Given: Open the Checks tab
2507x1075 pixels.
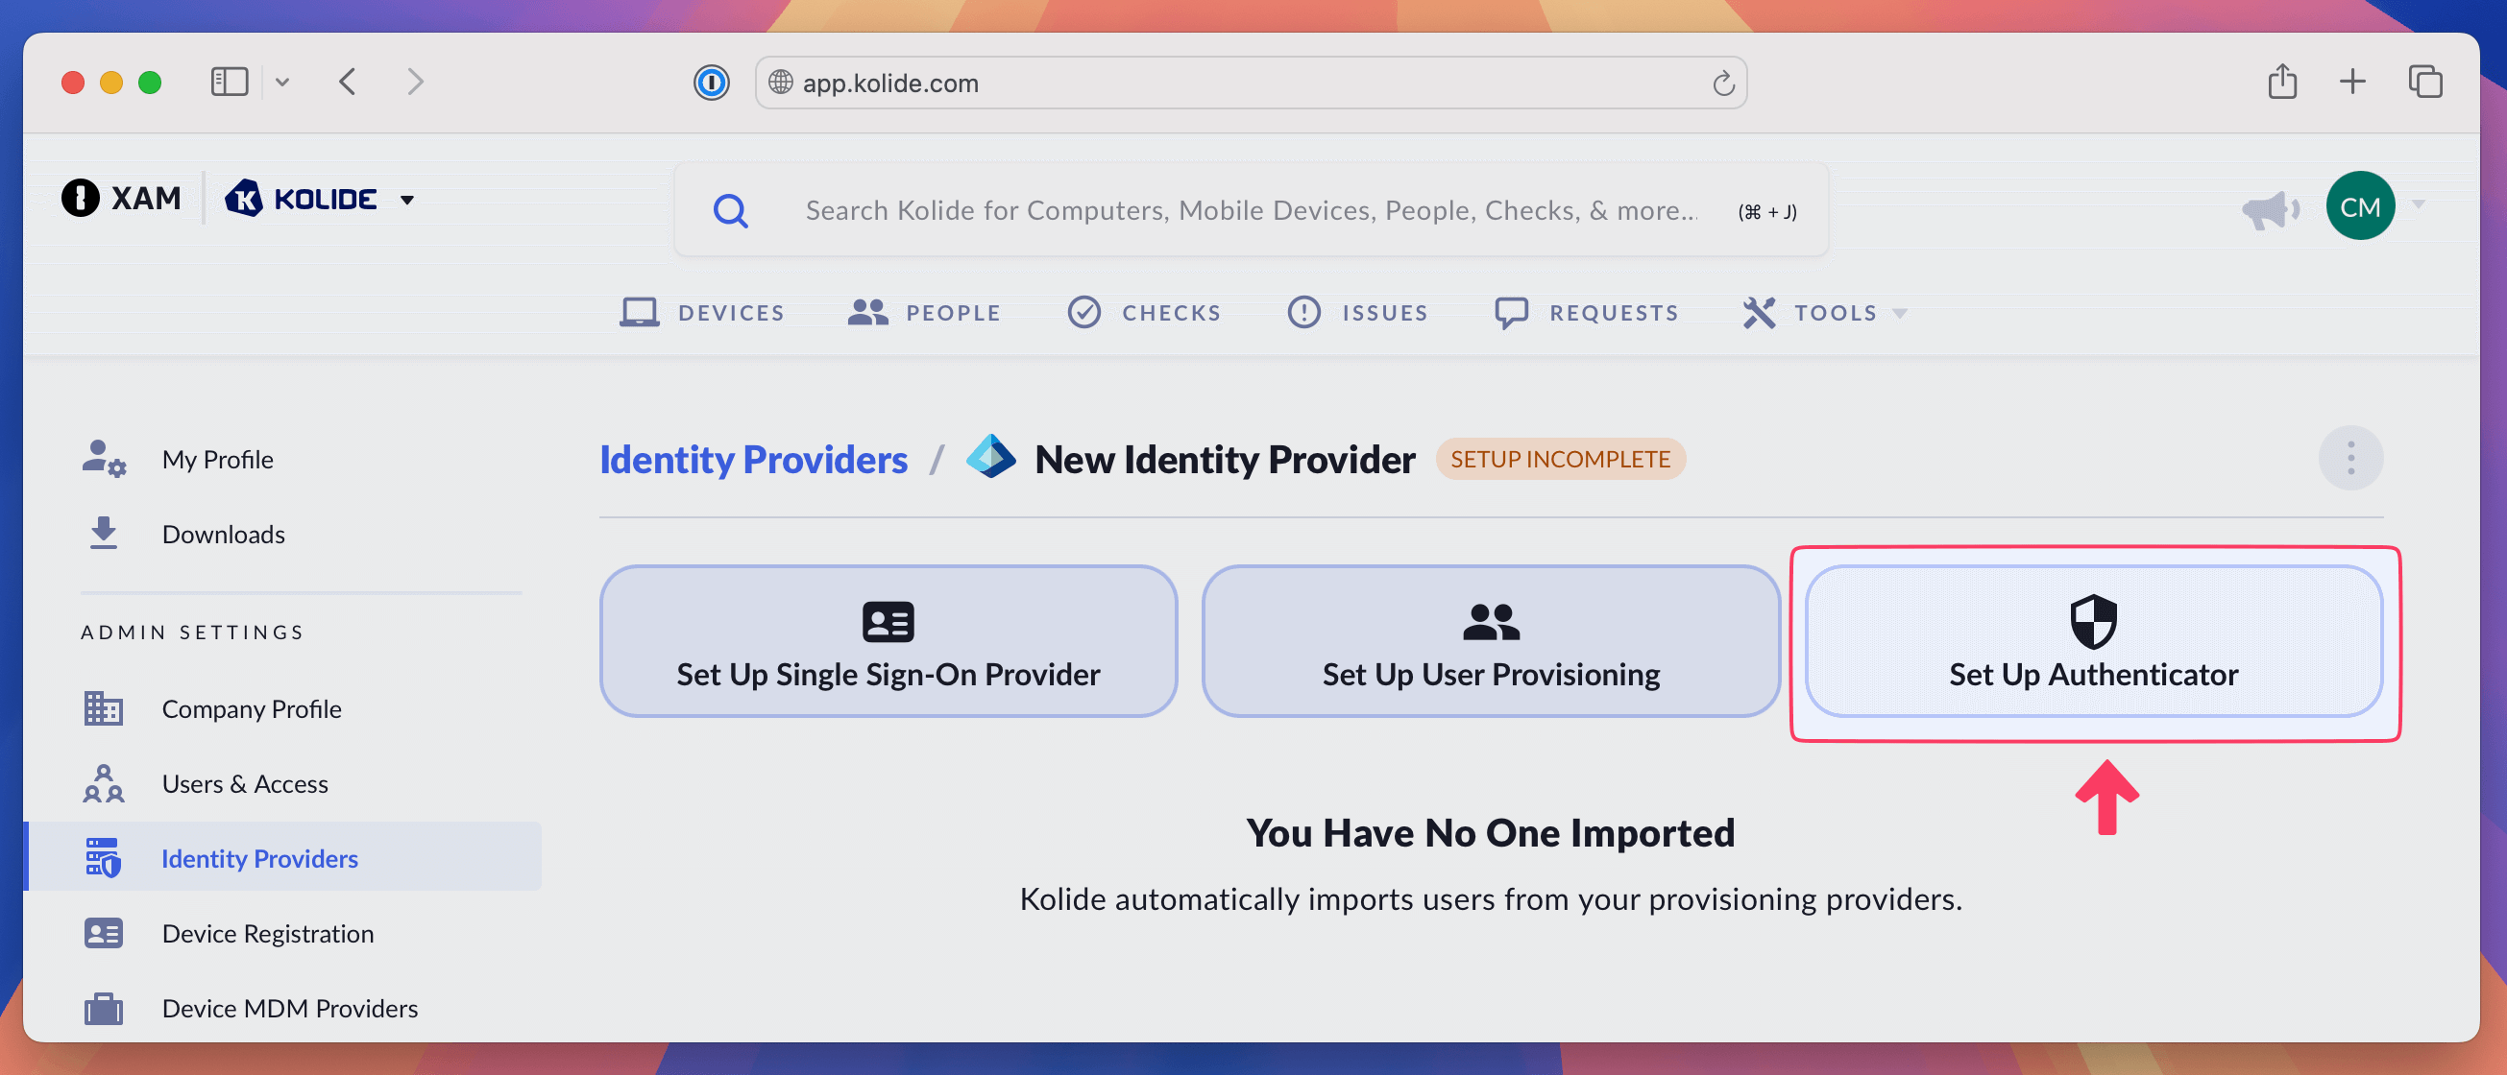Looking at the screenshot, I should pos(1144,312).
